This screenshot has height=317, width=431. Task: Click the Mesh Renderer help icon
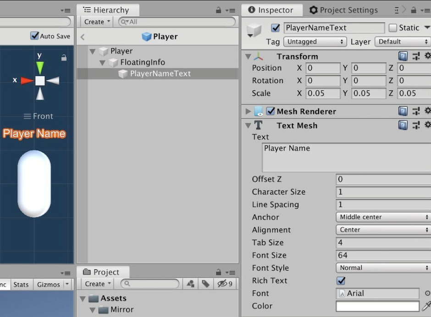tap(403, 111)
